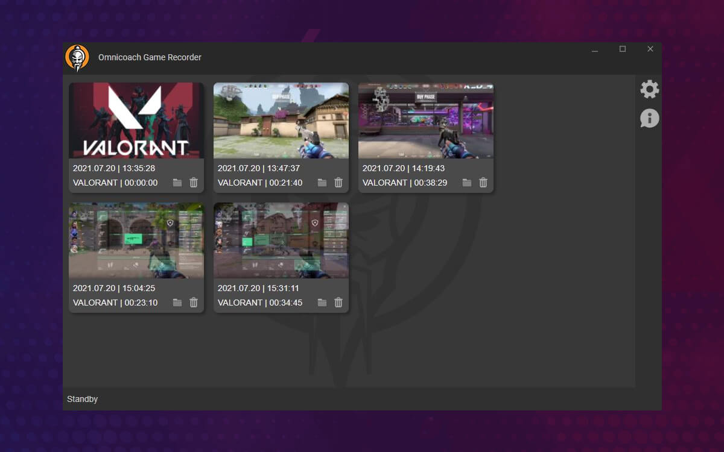Open the settings gear icon
Image resolution: width=724 pixels, height=452 pixels.
point(650,89)
